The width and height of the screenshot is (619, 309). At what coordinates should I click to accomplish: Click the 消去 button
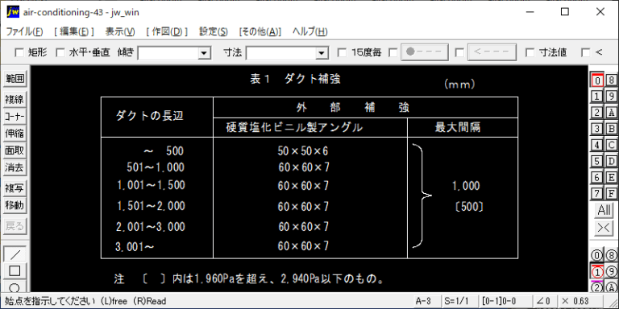pos(15,168)
